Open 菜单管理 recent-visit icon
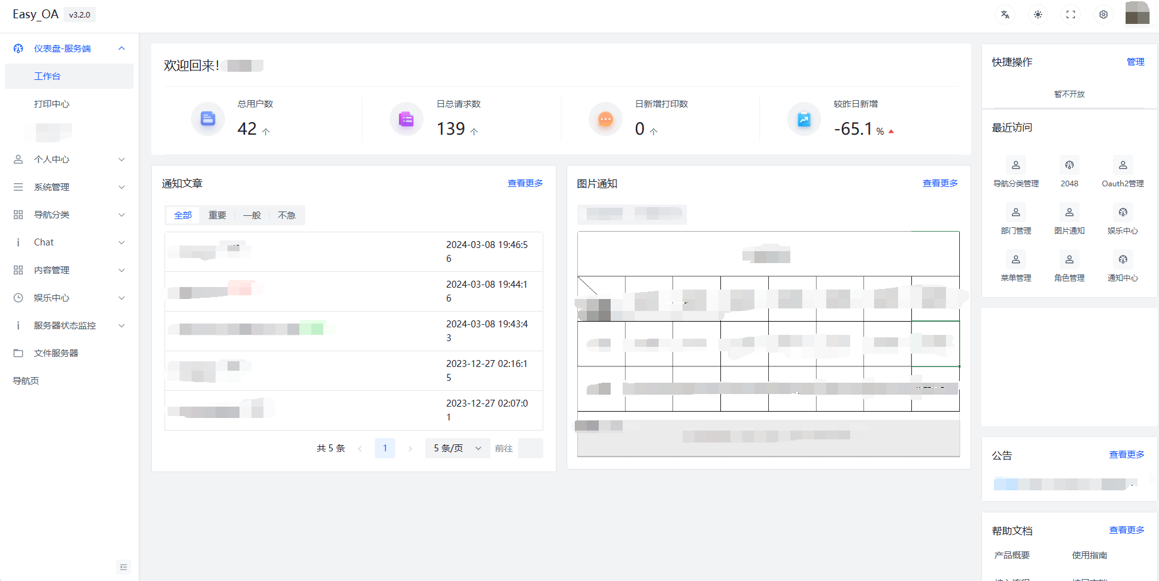 click(1016, 259)
